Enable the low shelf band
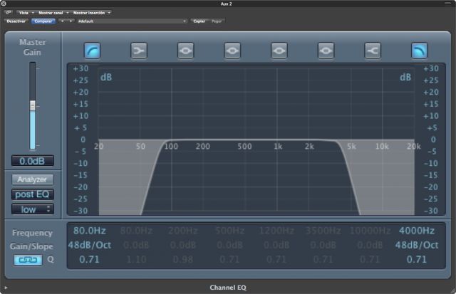The height and width of the screenshot is (294, 456). [x=139, y=50]
